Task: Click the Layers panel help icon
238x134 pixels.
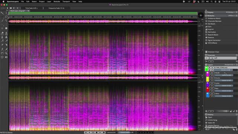Action: coord(237,65)
